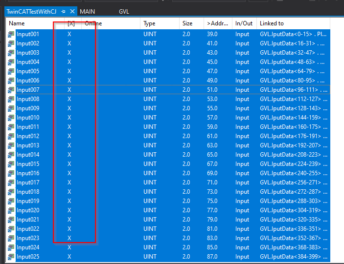Click the variable icon beside Input001
The image size is (344, 264).
11,34
